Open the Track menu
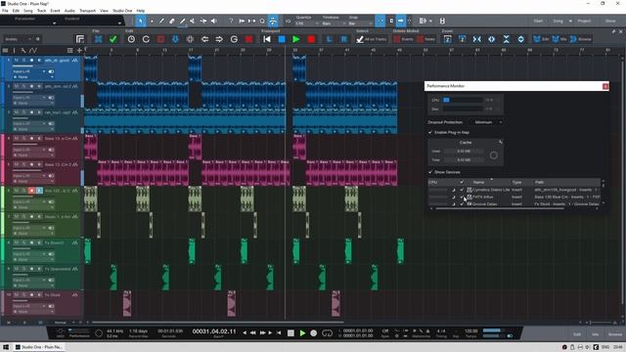The width and height of the screenshot is (626, 352). coord(41,11)
